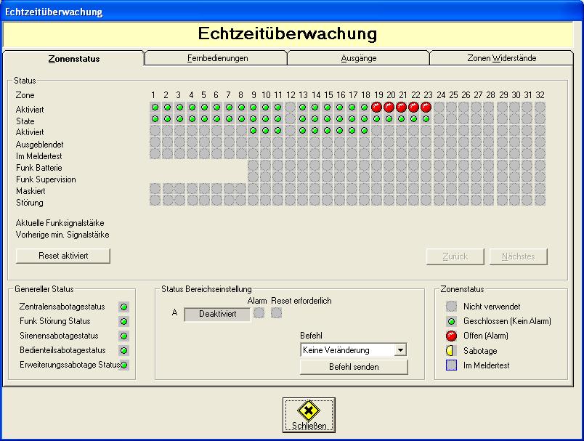Click the red Offen (Alarm) legend icon
Screen dimensions: 584x441
pyautogui.click(x=451, y=336)
